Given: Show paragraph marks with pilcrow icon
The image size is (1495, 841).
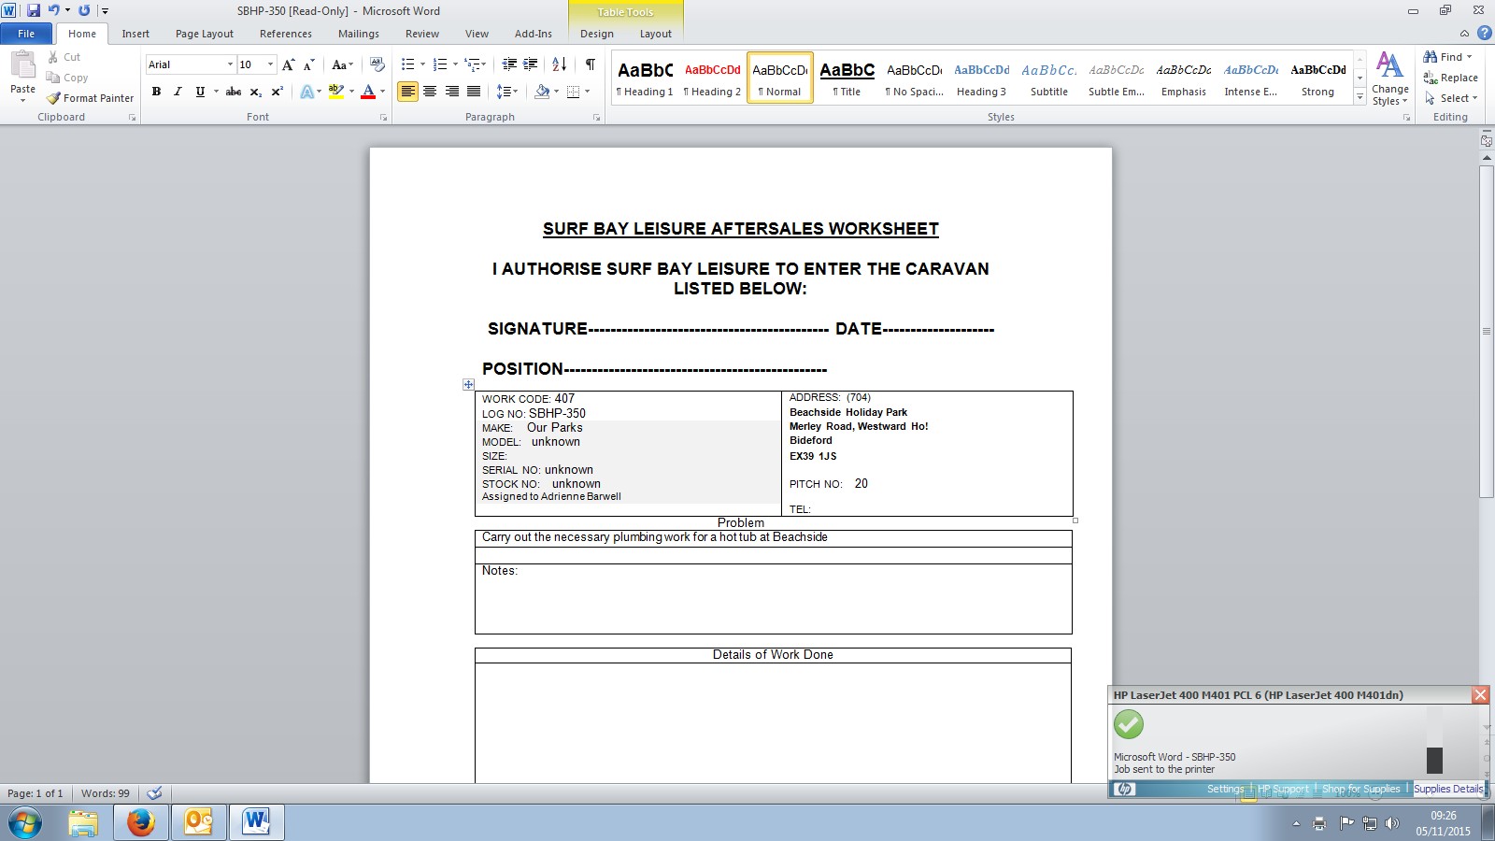Looking at the screenshot, I should point(590,64).
